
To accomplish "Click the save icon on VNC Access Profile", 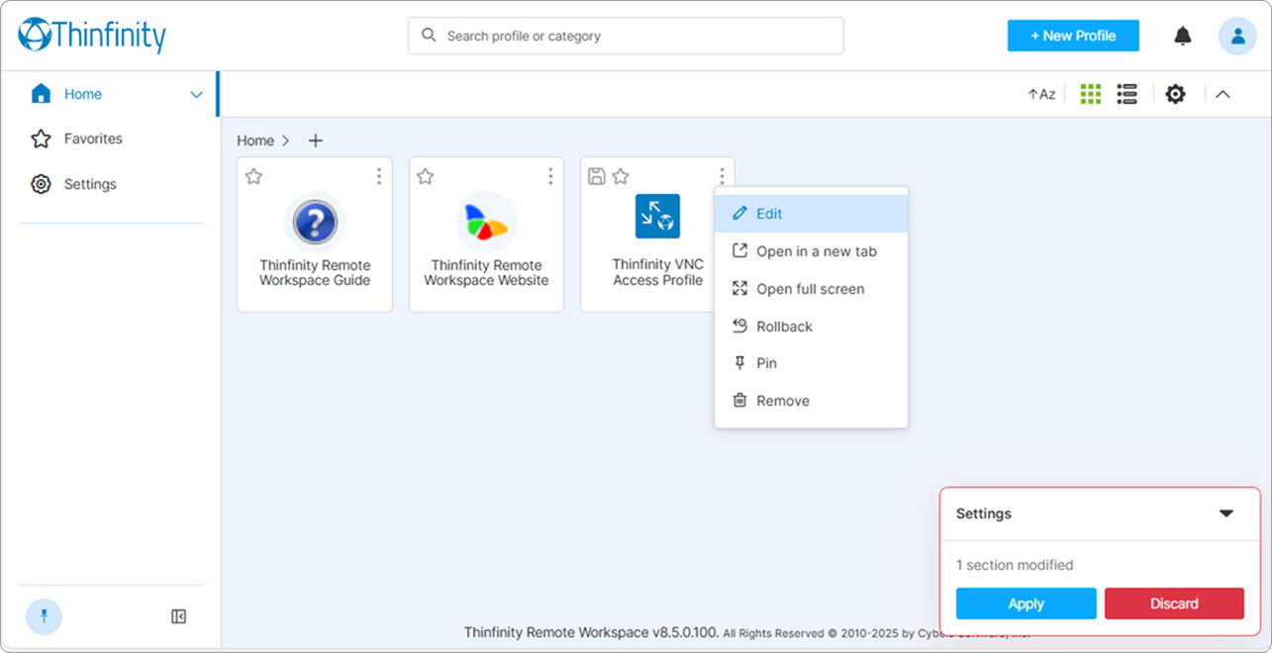I will [x=597, y=176].
